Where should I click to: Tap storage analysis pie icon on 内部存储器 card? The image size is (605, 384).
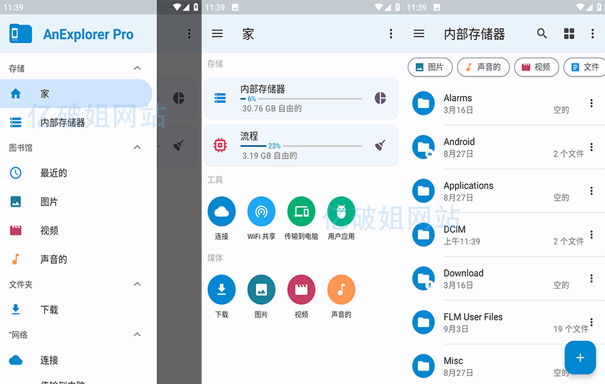(x=380, y=98)
